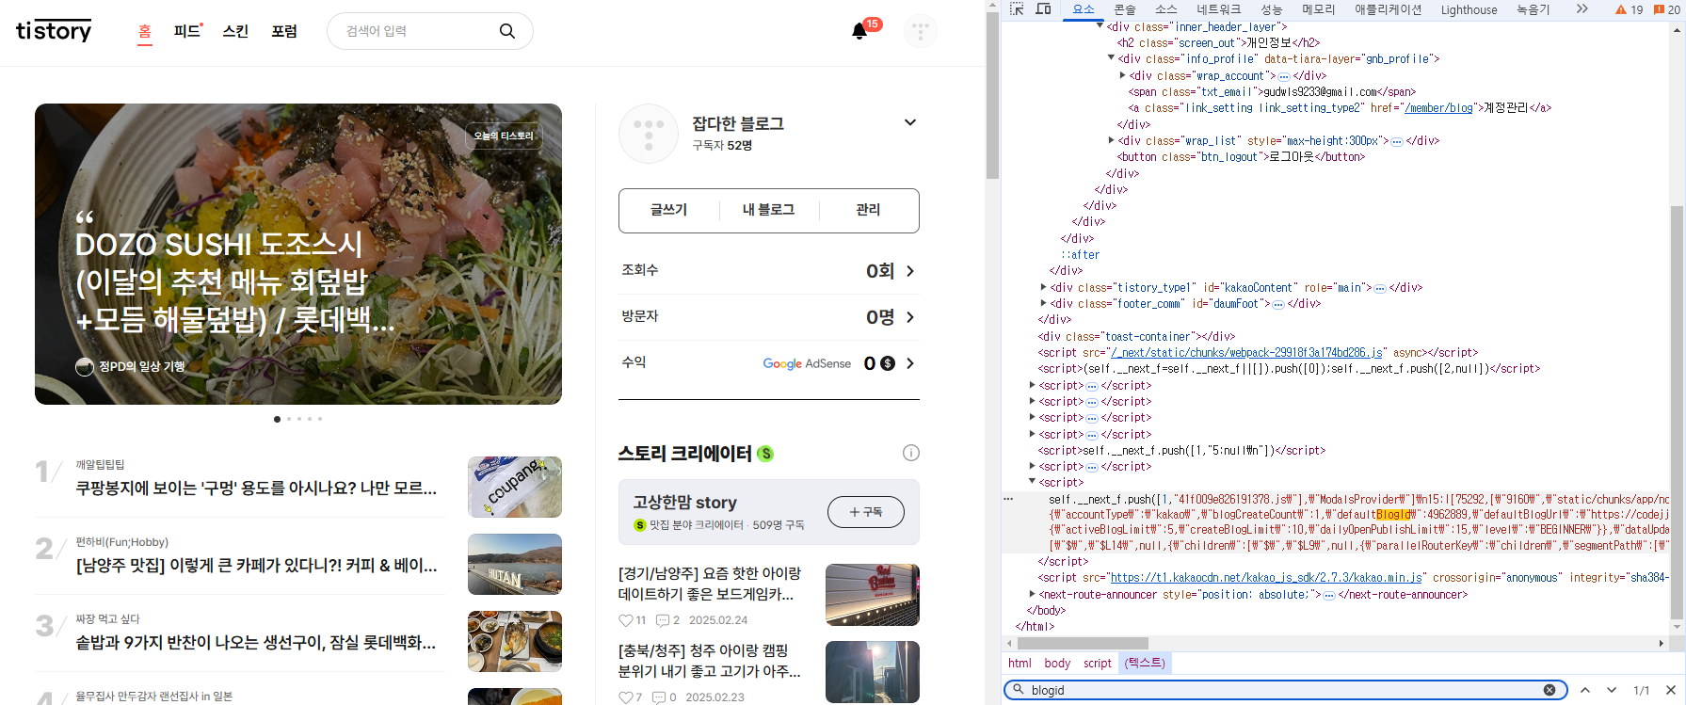Viewport: 1686px width, 705px height.
Task: Open the 방문자 detail arrow
Action: pos(910,317)
